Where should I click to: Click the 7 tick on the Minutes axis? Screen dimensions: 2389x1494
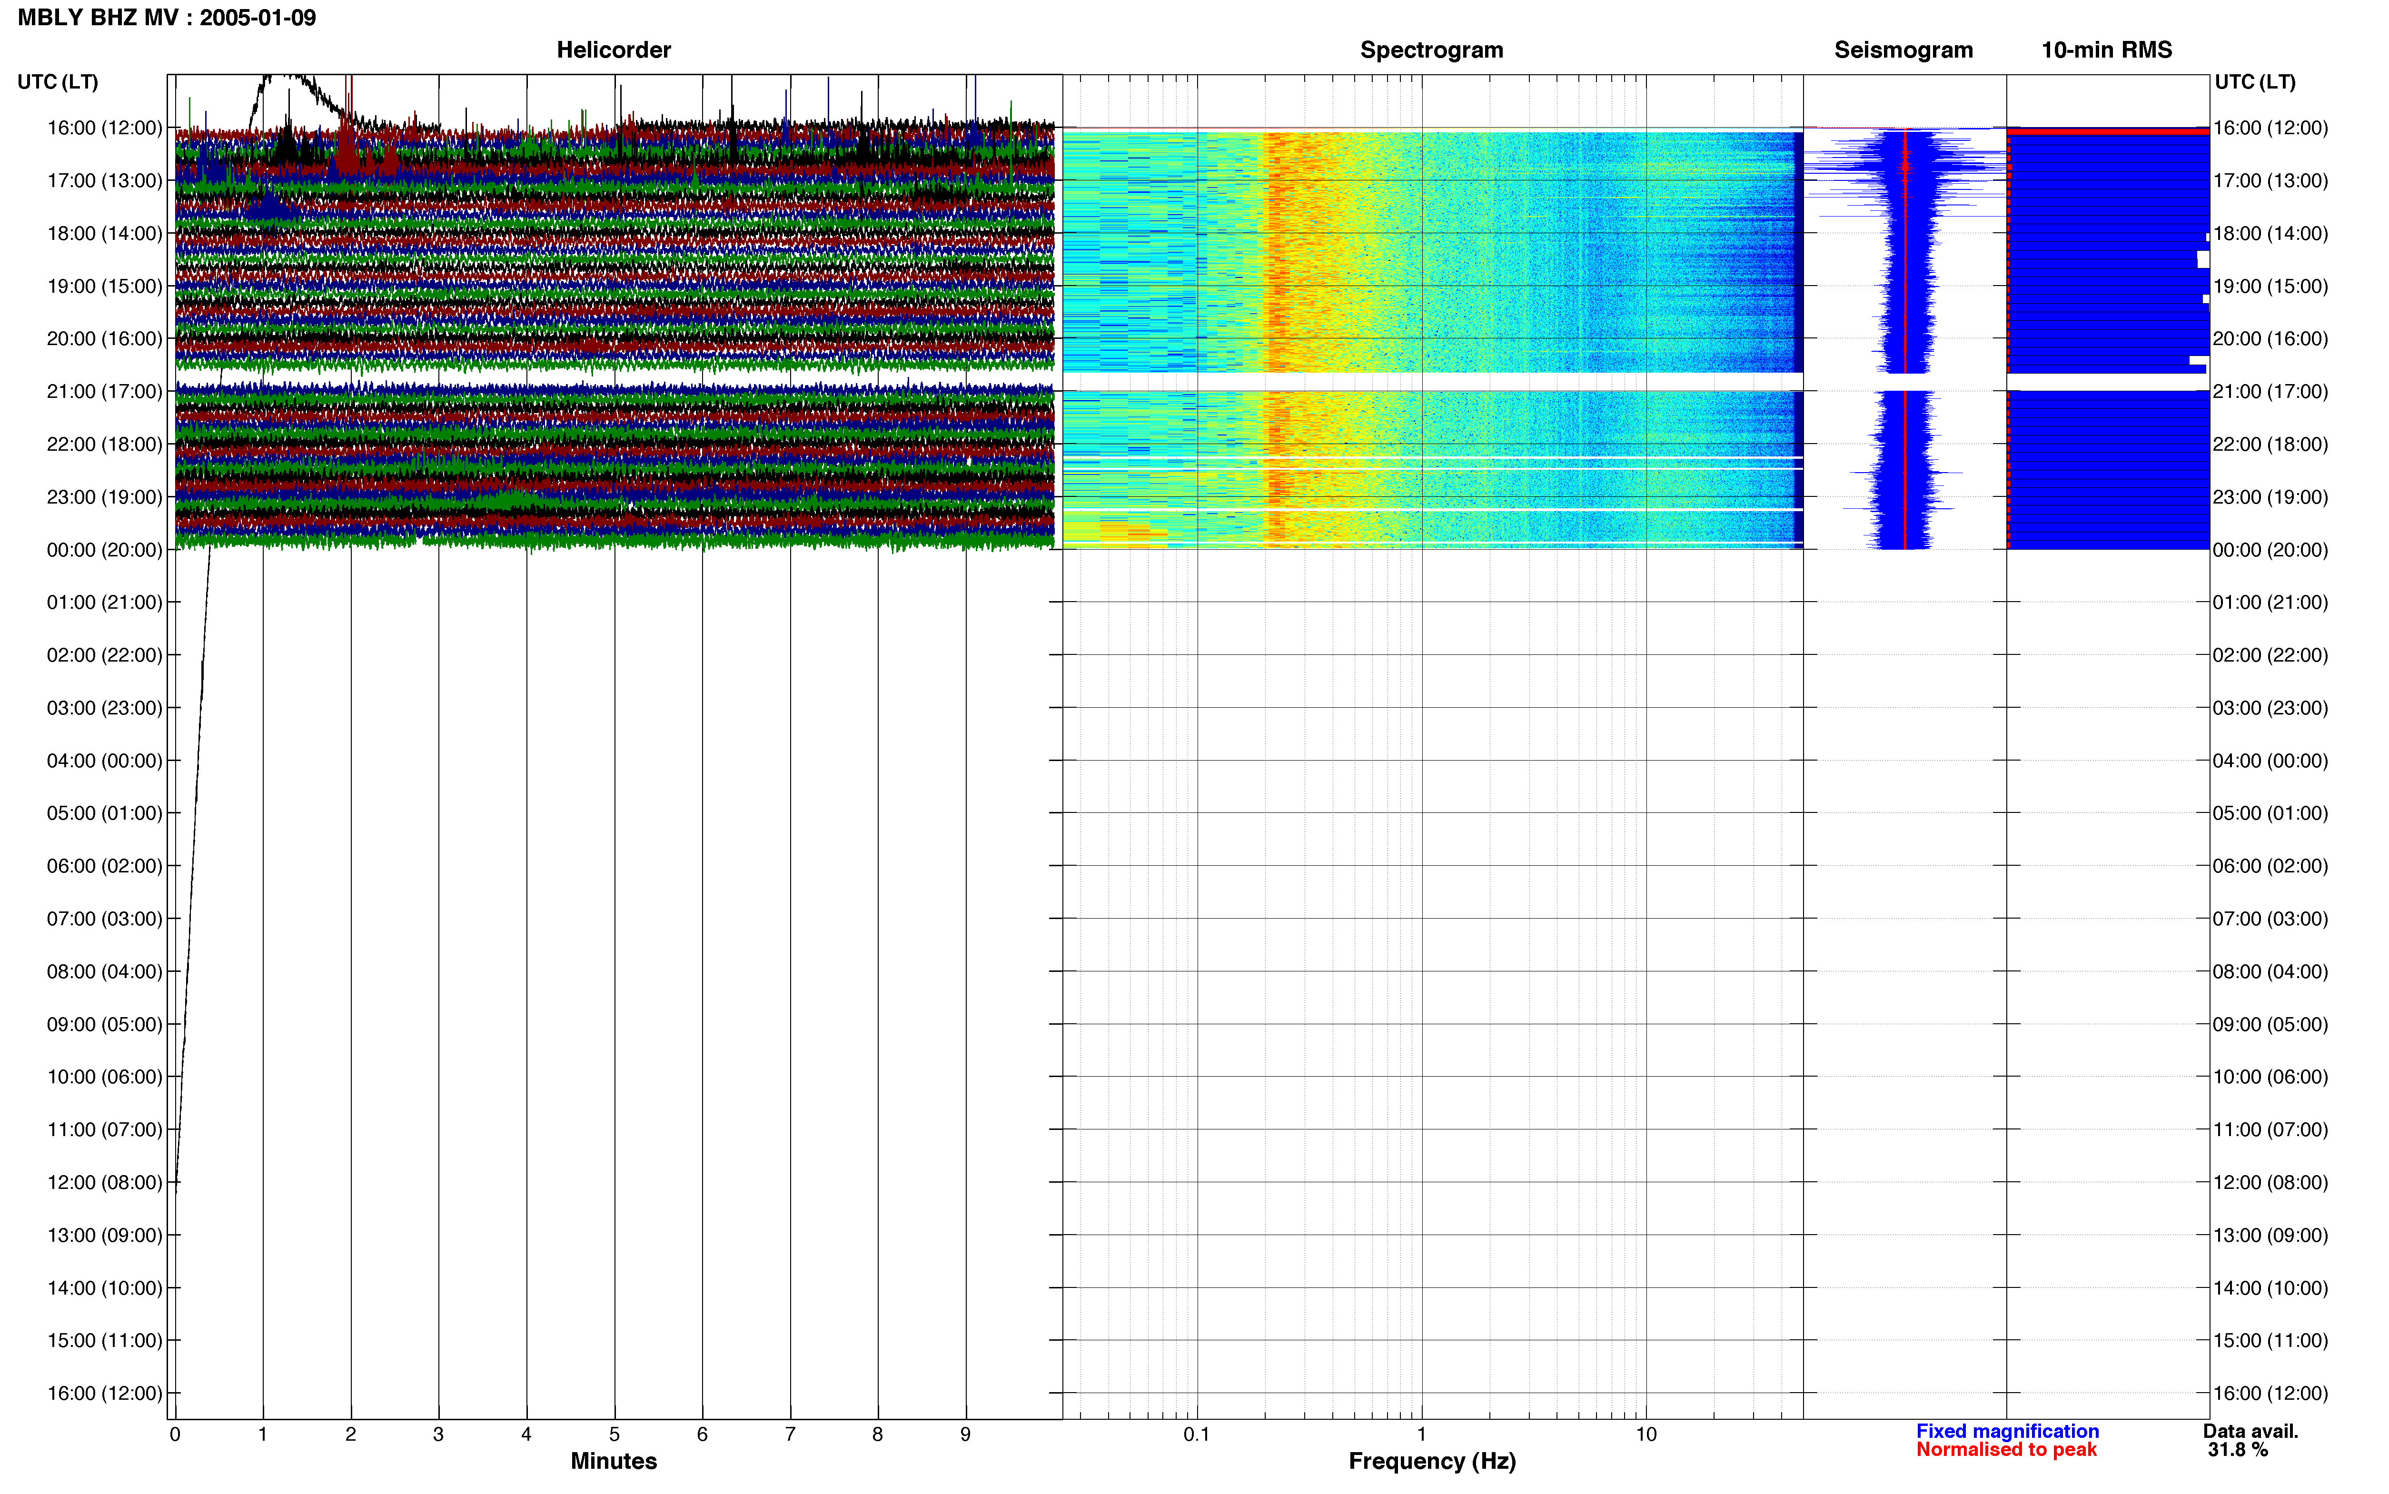791,1434
